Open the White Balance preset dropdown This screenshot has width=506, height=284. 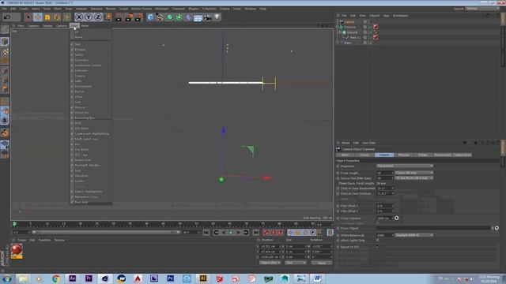(x=414, y=235)
